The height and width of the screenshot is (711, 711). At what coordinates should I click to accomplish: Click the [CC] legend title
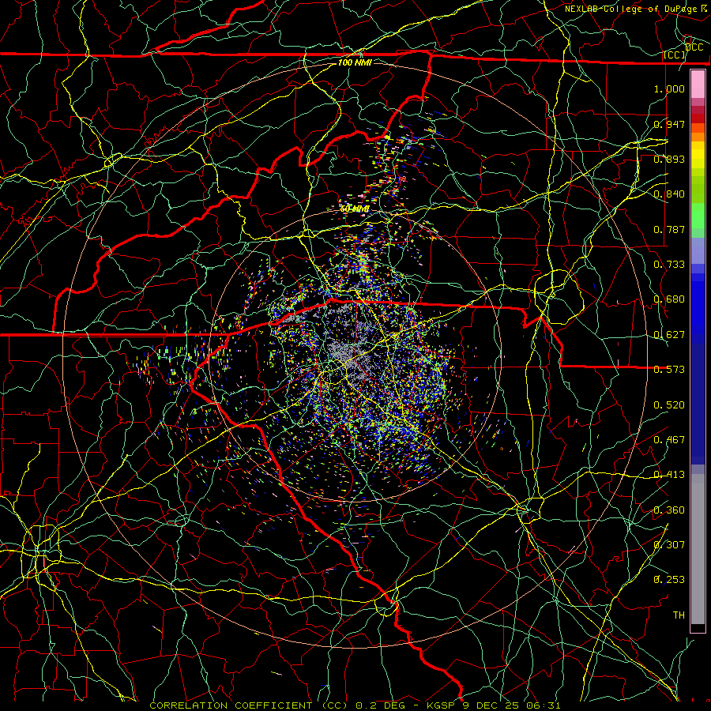pos(675,55)
